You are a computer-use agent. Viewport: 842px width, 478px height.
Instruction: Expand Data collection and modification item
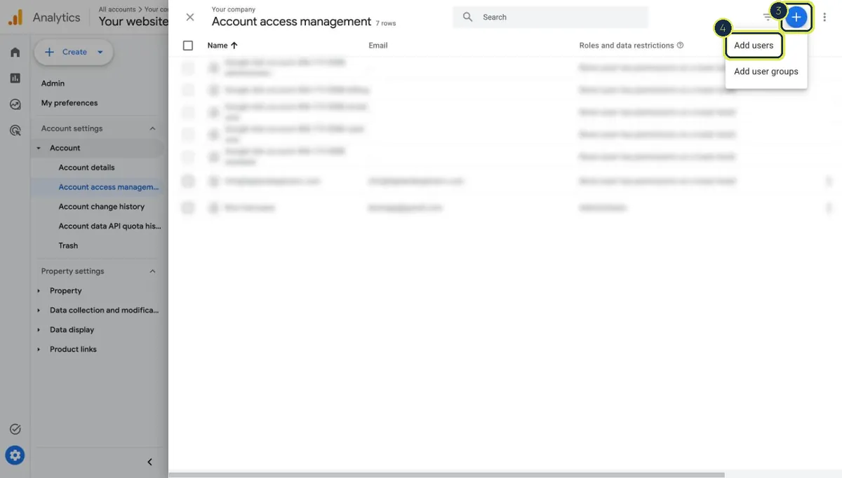(x=39, y=310)
